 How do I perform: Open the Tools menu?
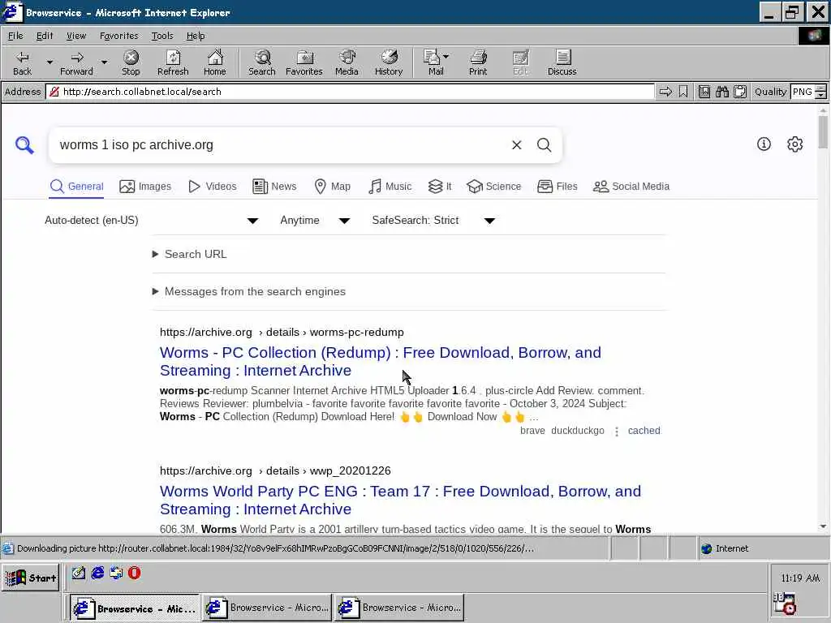tap(162, 36)
